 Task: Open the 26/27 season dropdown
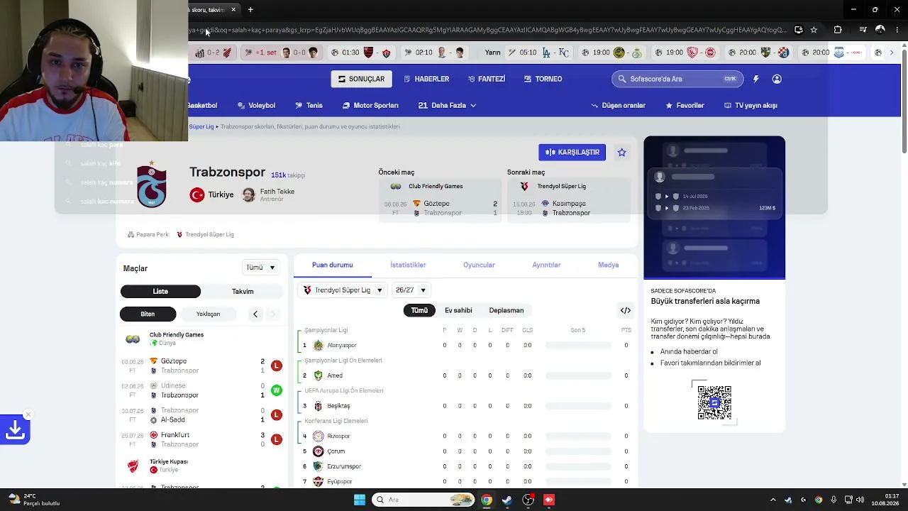point(411,290)
